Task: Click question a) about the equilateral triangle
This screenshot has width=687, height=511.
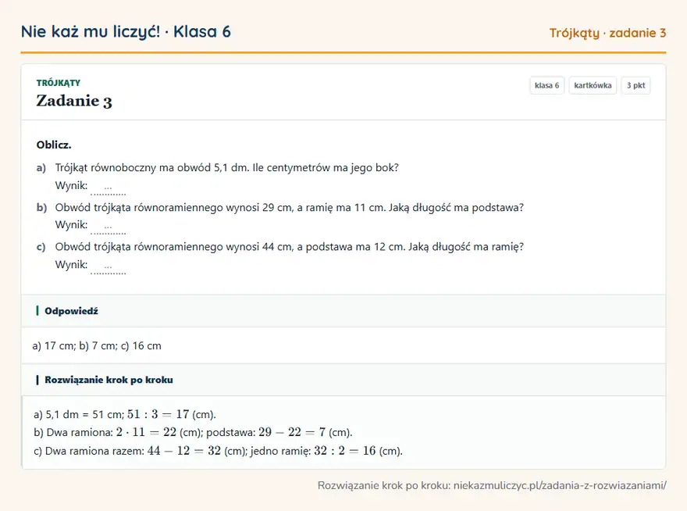Action: (227, 167)
